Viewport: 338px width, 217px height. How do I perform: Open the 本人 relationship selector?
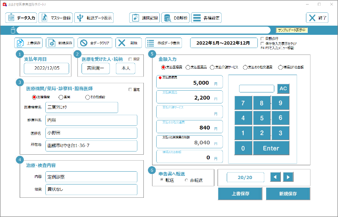pyautogui.click(x=125, y=68)
